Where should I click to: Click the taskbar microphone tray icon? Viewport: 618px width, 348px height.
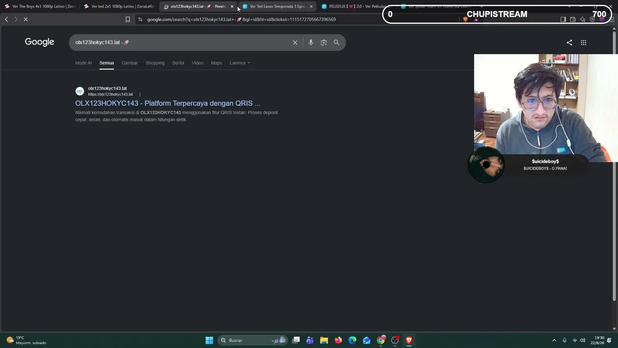pyautogui.click(x=564, y=340)
